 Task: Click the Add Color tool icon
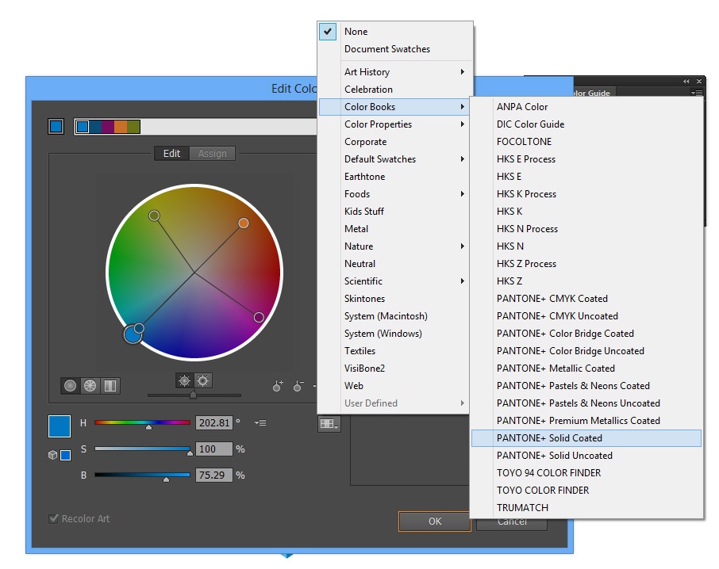pyautogui.click(x=278, y=386)
